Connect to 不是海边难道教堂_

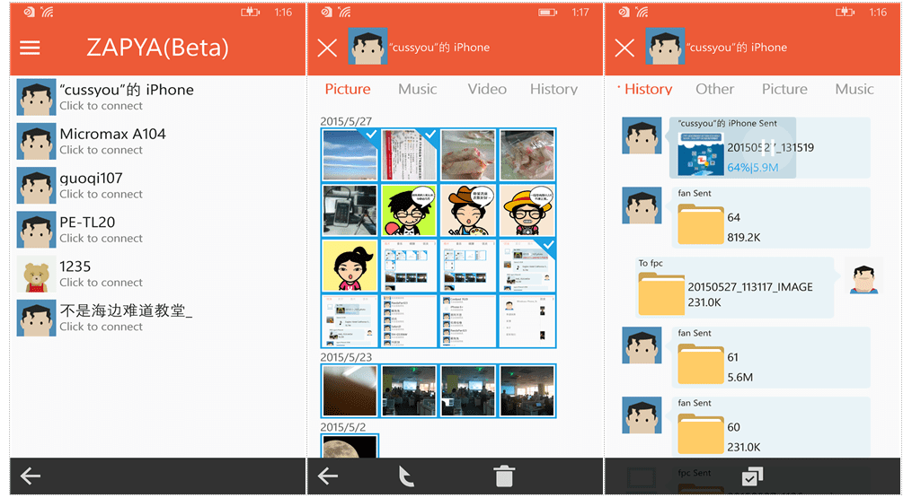[157, 318]
